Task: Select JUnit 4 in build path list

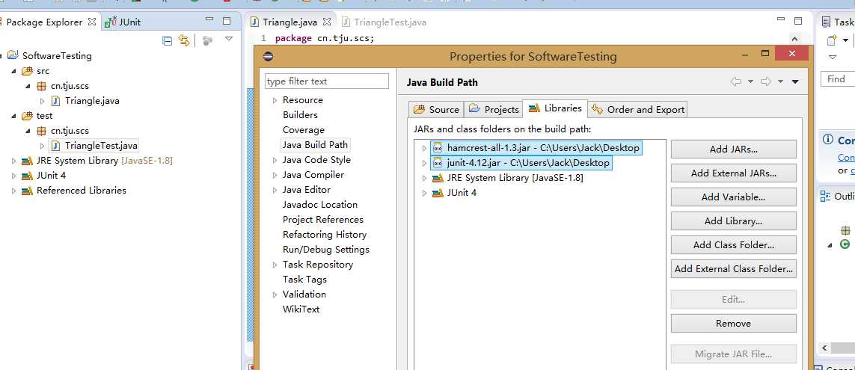Action: click(x=462, y=193)
